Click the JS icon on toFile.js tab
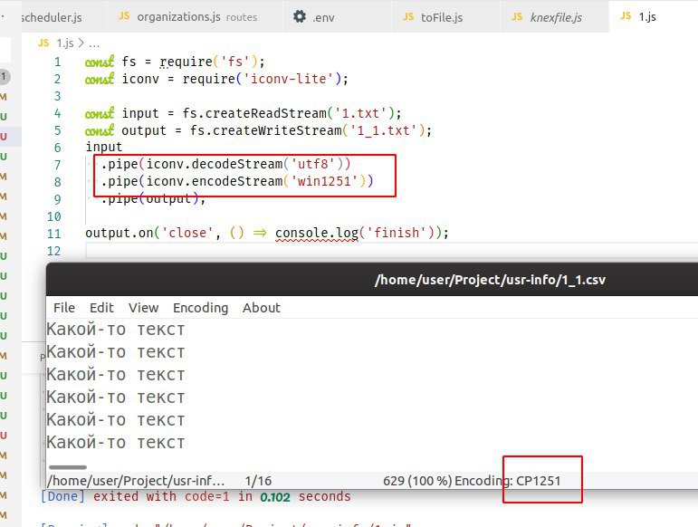Viewport: 698px width, 527px height. click(408, 17)
